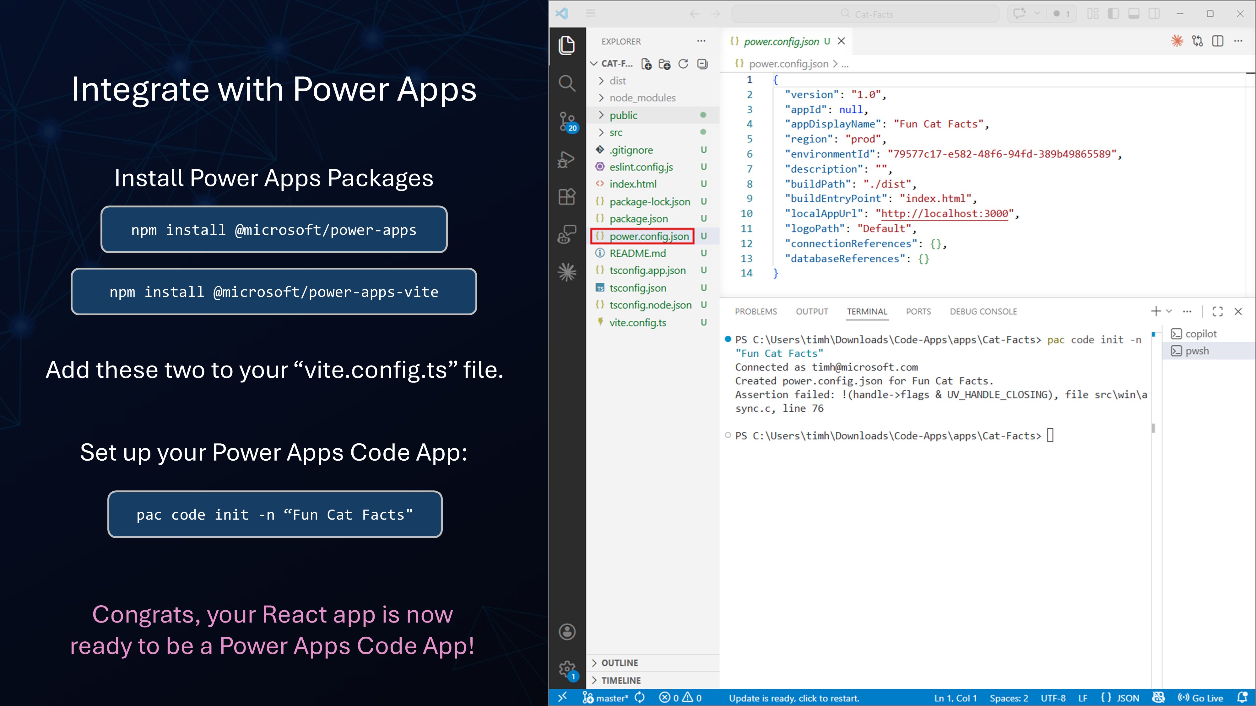Screen dimensions: 1256x706
Task: Switch to the PORTS tab
Action: tap(918, 311)
